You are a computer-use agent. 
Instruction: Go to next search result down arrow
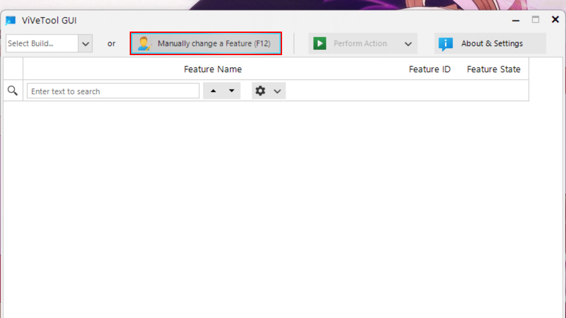pos(232,91)
